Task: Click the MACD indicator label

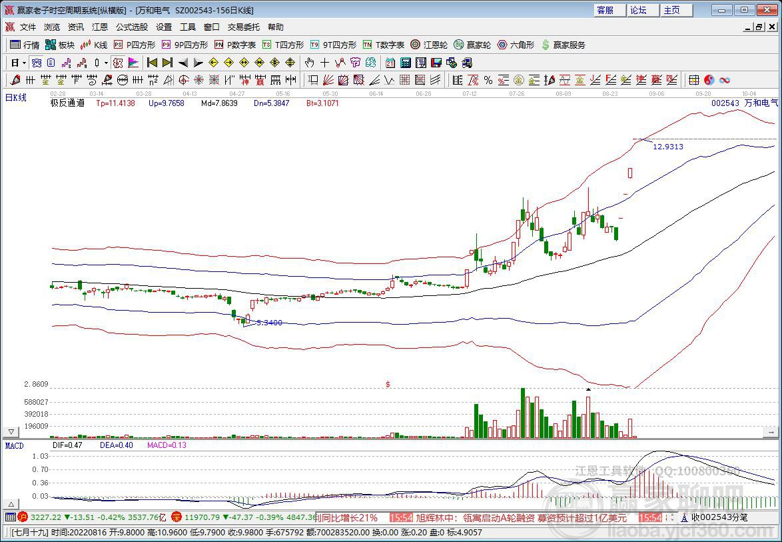Action: (15, 445)
